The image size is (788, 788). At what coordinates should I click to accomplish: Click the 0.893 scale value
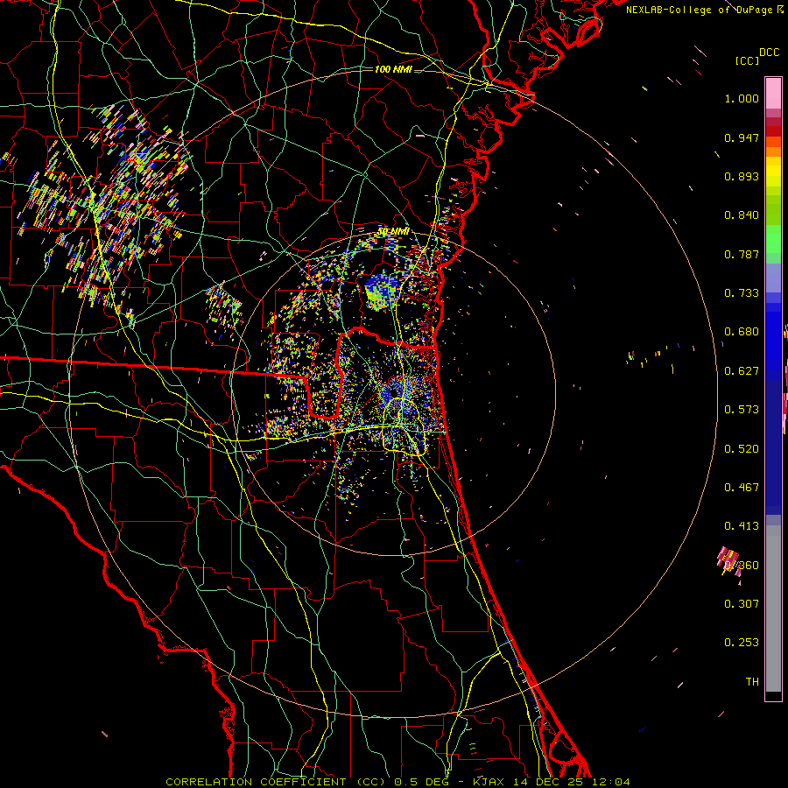742,176
